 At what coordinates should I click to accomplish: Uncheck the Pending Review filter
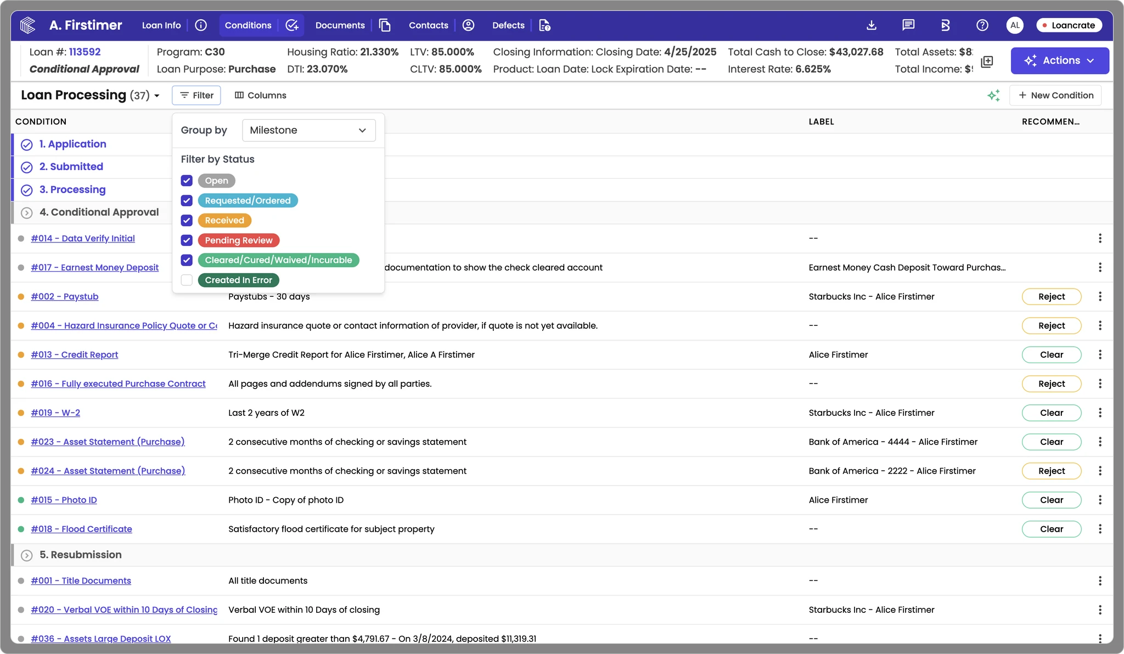[x=187, y=240]
